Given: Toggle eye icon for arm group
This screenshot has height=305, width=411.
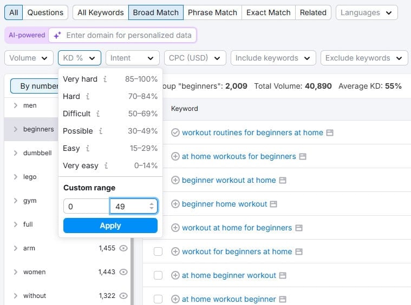Looking at the screenshot, I should pos(123,248).
